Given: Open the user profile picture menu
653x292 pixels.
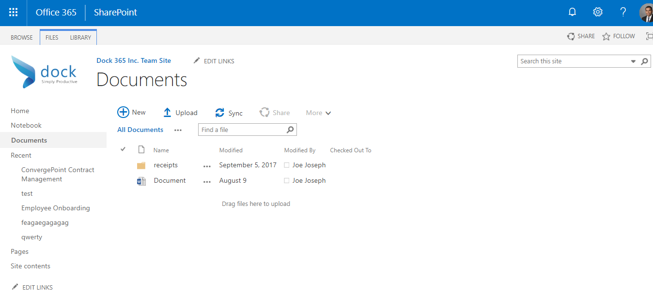Looking at the screenshot, I should tap(646, 13).
